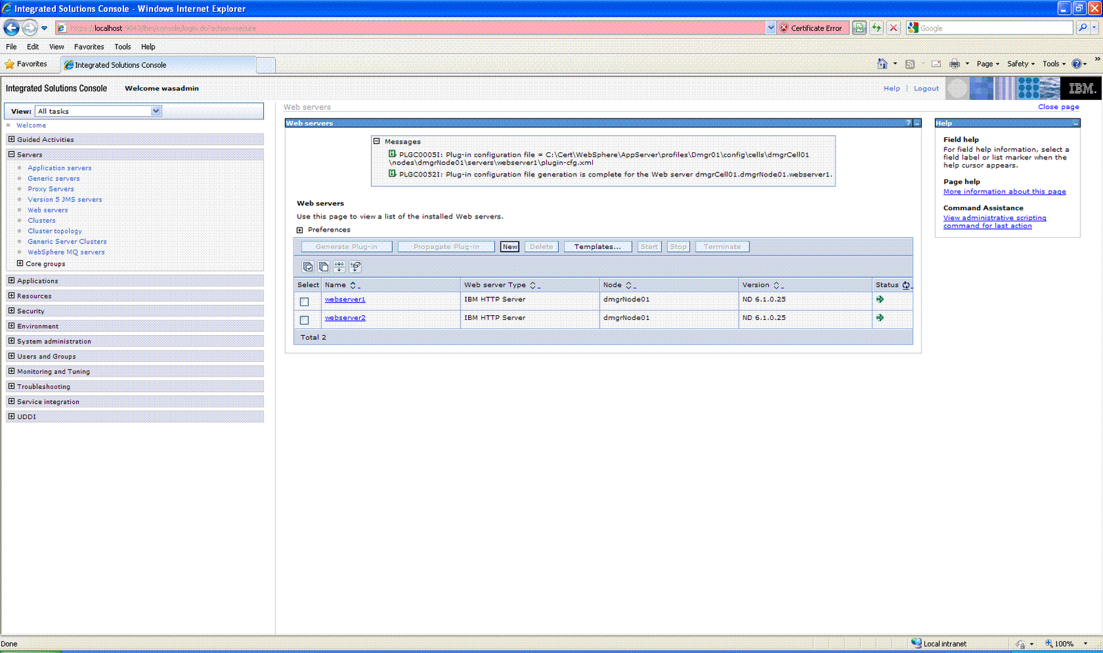Collapse the Servers navigation group
Image resolution: width=1103 pixels, height=653 pixels.
pos(11,154)
